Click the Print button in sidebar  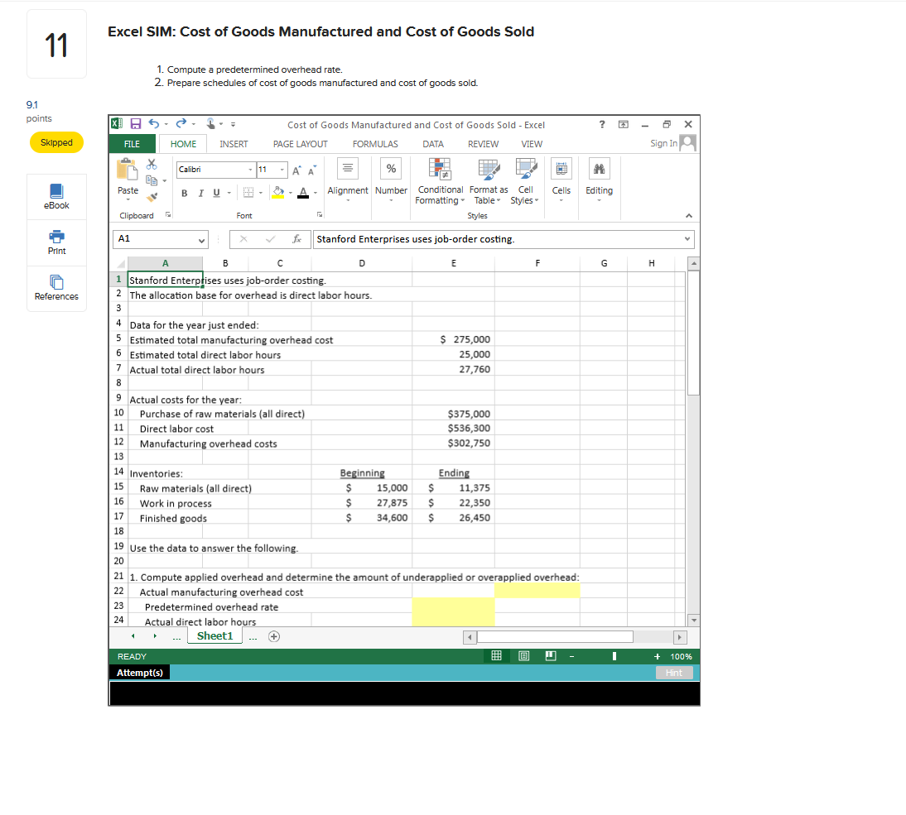coord(56,242)
